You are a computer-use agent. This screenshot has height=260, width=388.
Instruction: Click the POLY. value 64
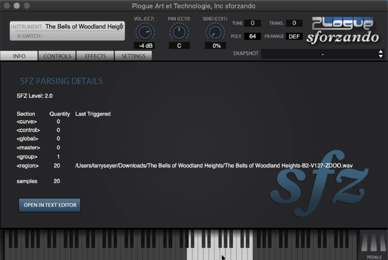(x=252, y=36)
